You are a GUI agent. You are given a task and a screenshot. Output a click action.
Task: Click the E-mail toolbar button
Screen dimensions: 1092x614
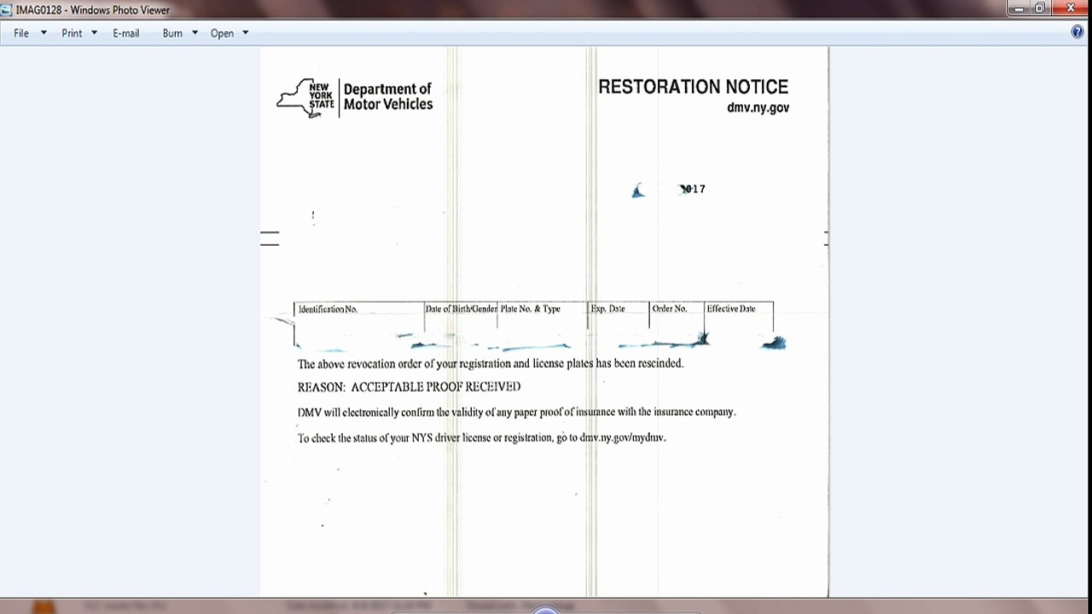click(x=126, y=33)
